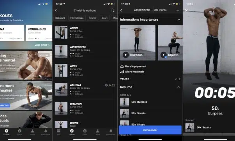Select Profil tab in workout list screen
The image size is (235, 141).
point(98,132)
